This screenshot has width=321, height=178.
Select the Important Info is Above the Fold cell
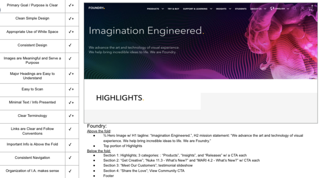coord(32,143)
